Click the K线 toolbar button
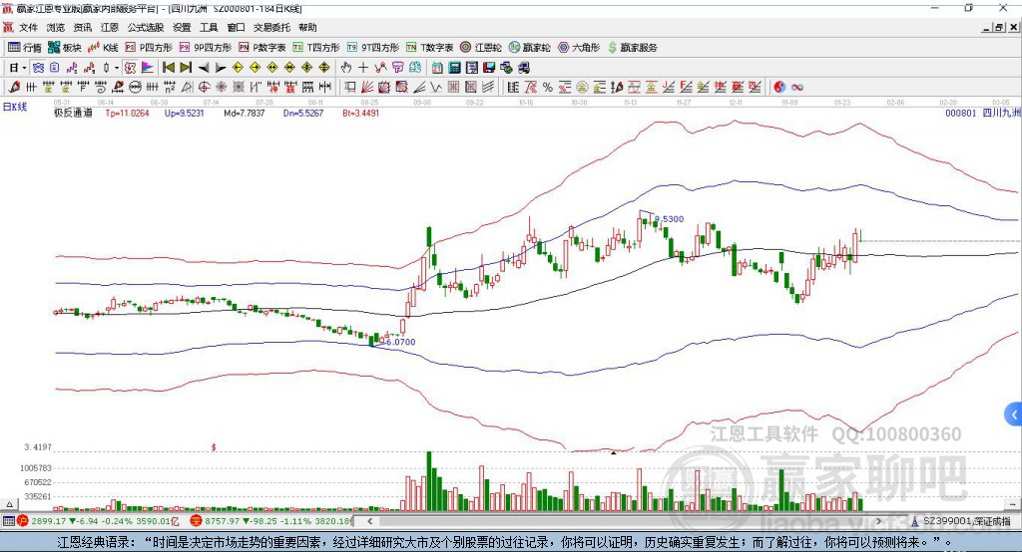The image size is (1022, 552). click(x=103, y=48)
